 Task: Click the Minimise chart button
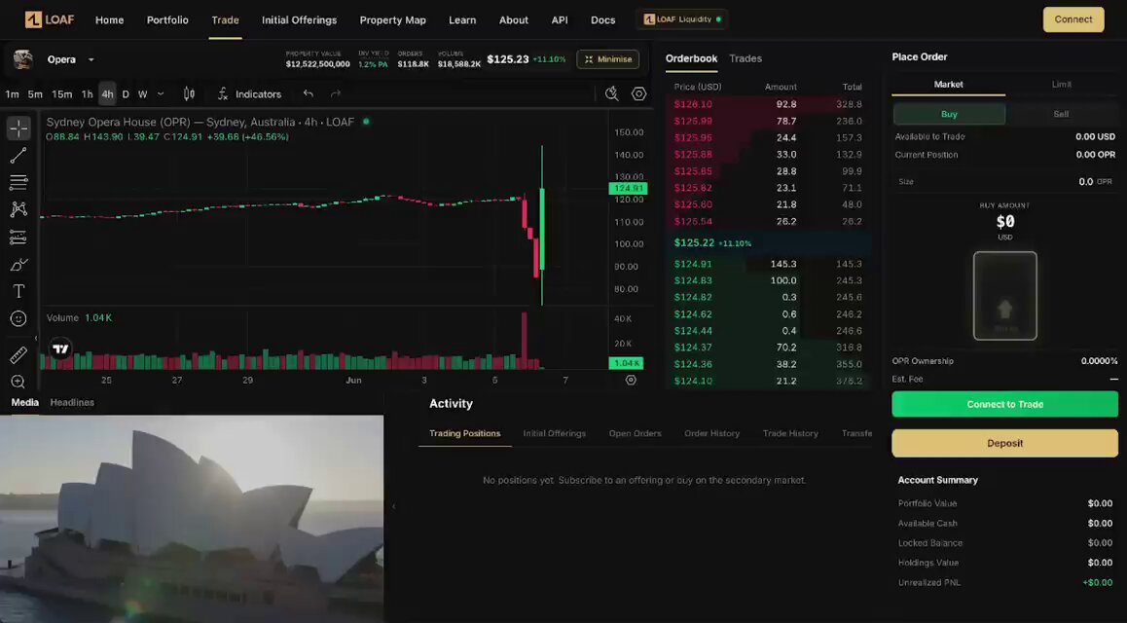point(607,59)
